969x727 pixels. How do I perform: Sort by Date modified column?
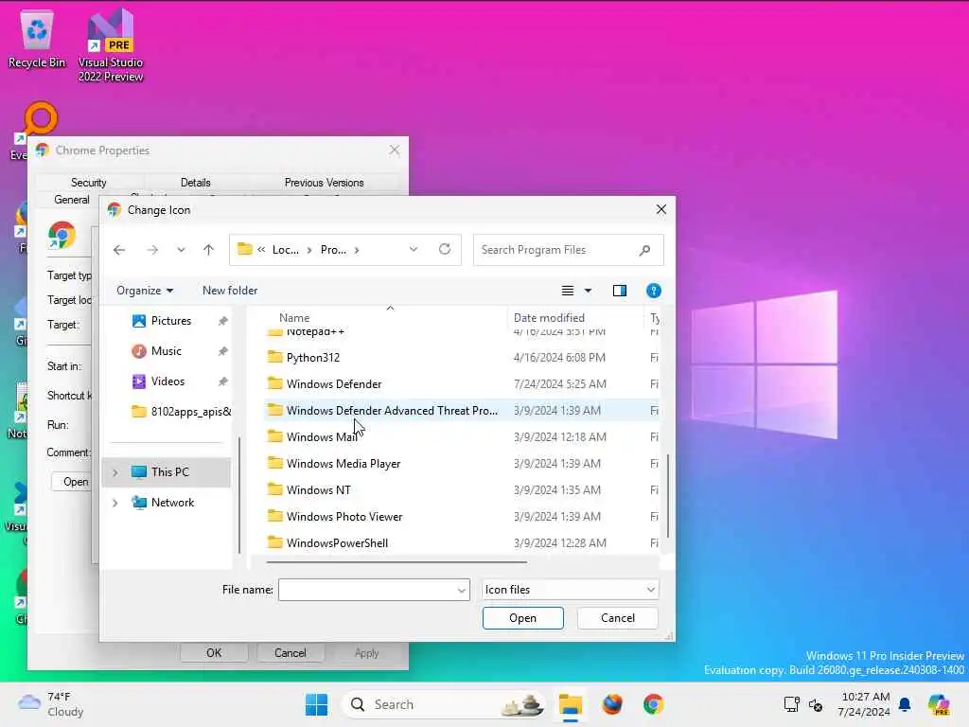[x=549, y=318]
